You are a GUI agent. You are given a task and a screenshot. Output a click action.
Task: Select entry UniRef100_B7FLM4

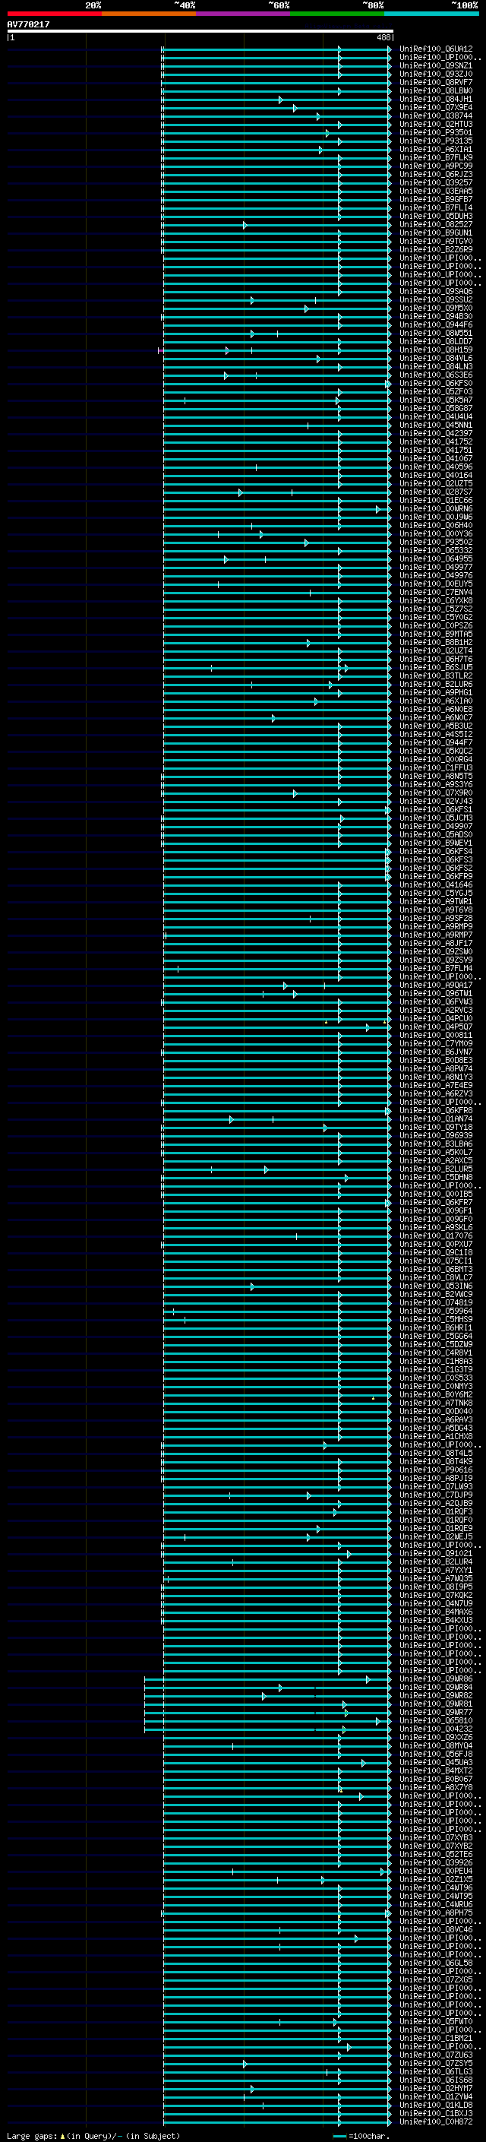(436, 968)
